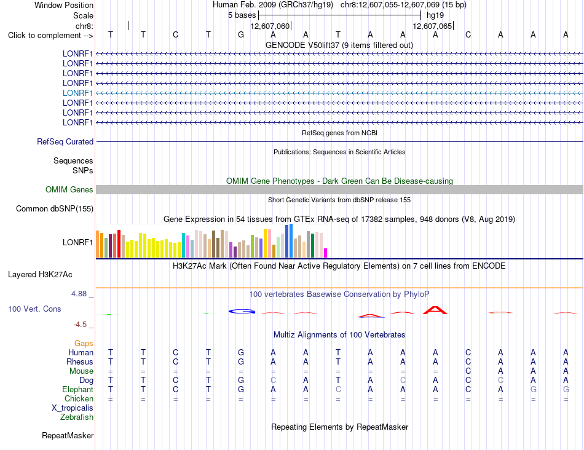Viewport: 584px width, 450px height.
Task: Select the 'Human' alignment row label
Action: pyautogui.click(x=81, y=352)
